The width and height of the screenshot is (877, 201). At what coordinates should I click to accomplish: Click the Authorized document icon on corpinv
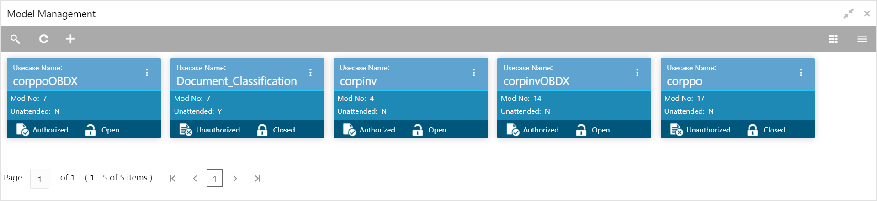click(x=350, y=130)
